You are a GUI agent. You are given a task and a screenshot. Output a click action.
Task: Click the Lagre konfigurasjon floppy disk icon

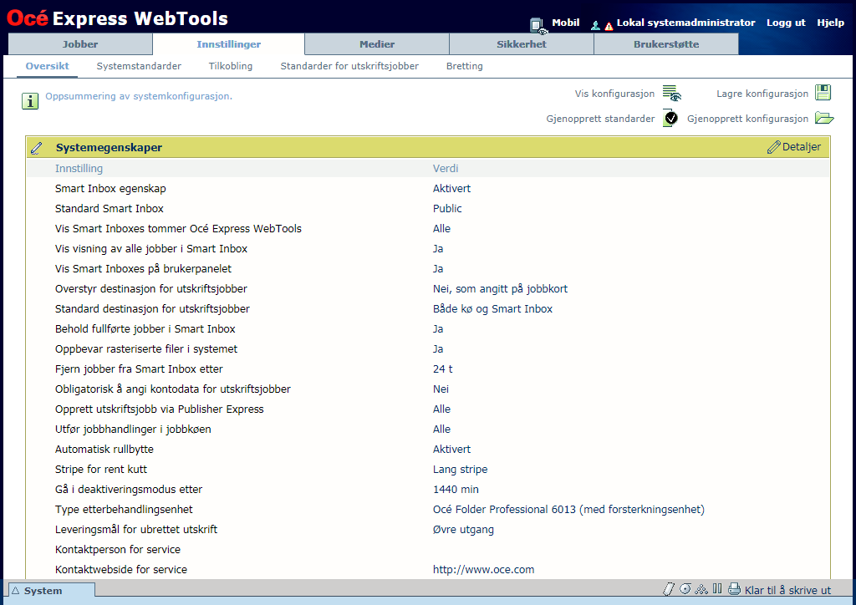click(x=823, y=93)
